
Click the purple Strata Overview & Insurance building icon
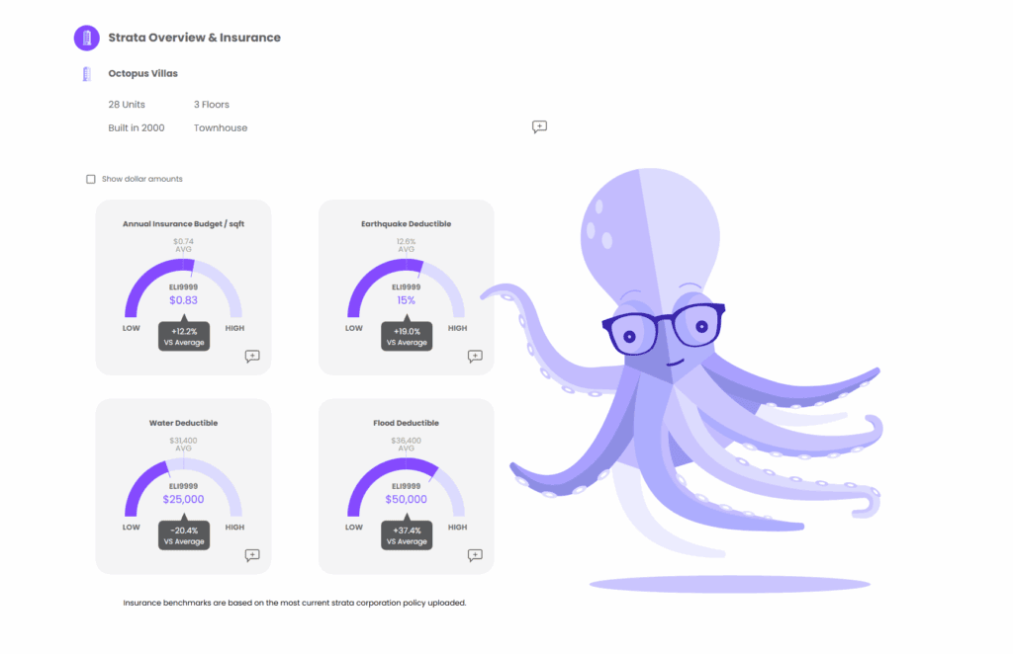pyautogui.click(x=87, y=37)
